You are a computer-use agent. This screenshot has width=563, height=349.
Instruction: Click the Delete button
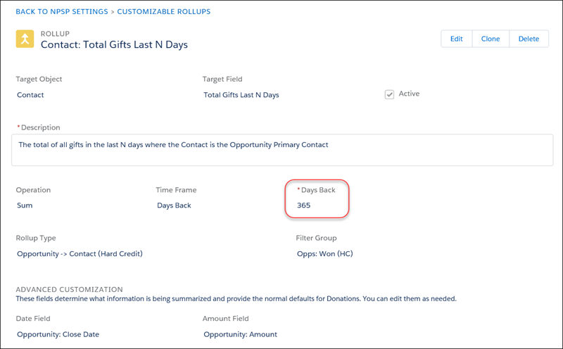pyautogui.click(x=529, y=39)
